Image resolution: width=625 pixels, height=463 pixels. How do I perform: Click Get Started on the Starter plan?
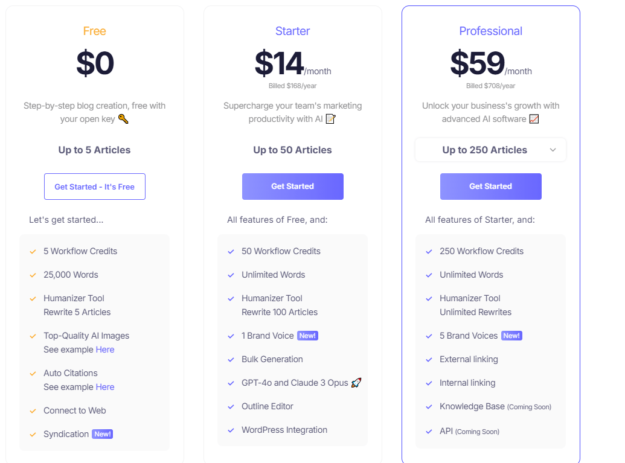(292, 187)
